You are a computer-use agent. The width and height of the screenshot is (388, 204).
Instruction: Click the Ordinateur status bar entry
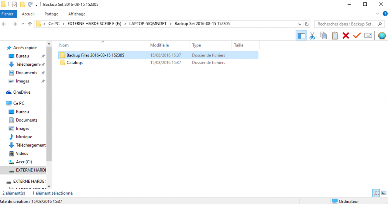[x=345, y=201]
